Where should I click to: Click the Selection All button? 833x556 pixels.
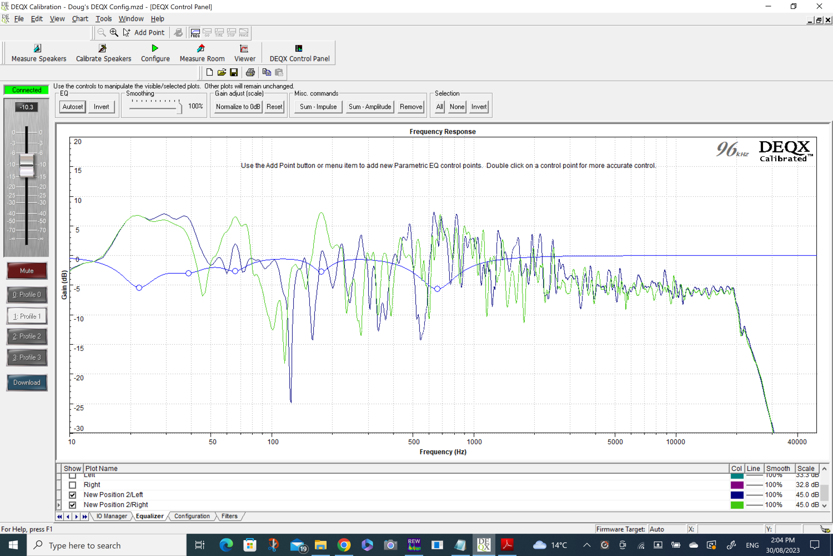(x=439, y=107)
